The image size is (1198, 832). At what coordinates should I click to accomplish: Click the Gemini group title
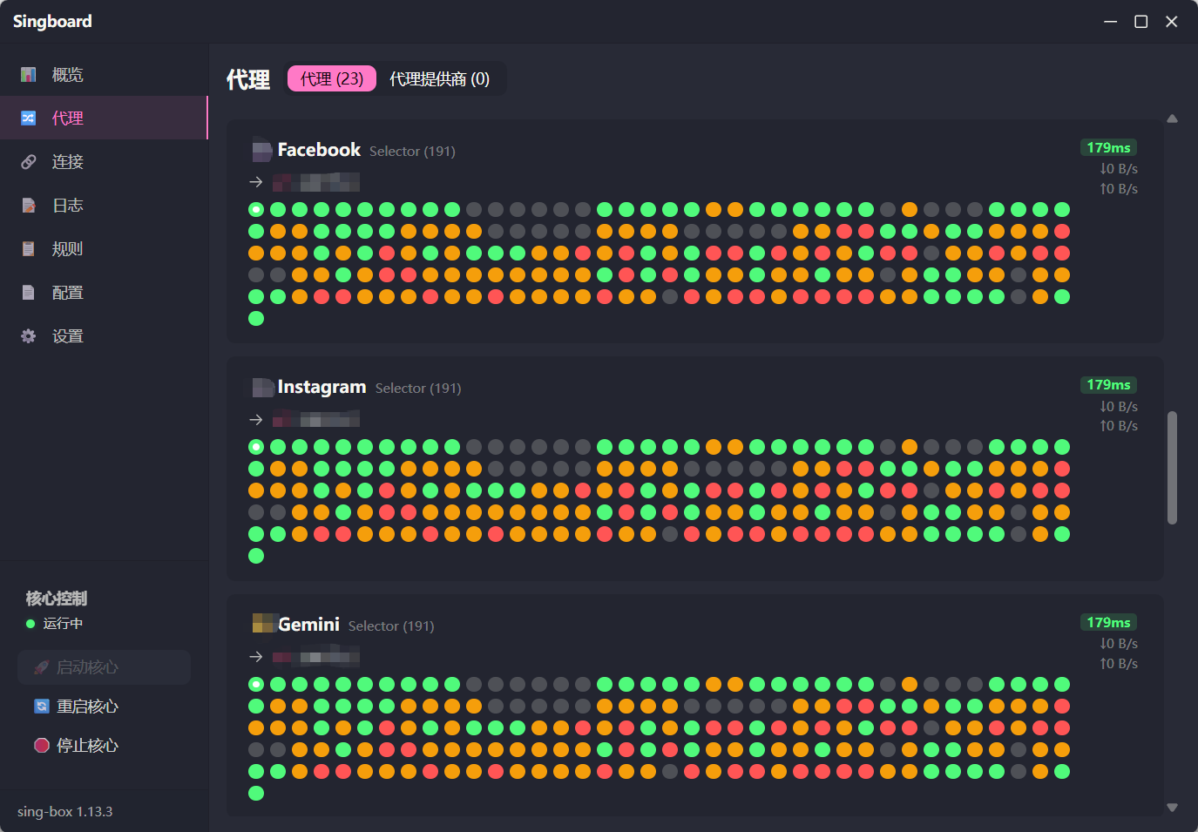click(x=308, y=625)
